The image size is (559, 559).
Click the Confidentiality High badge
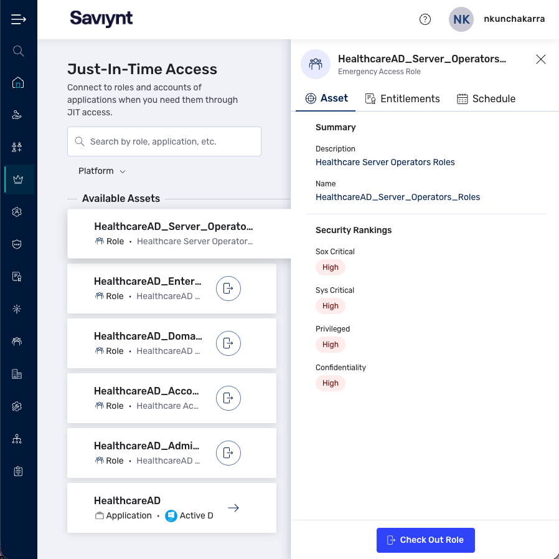(330, 383)
